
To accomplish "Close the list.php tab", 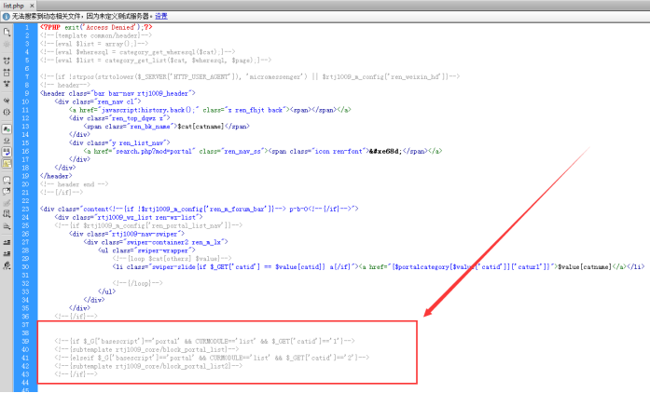I will click(x=32, y=6).
